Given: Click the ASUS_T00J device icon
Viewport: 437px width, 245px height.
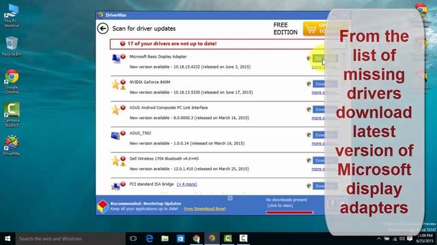Looking at the screenshot, I should pos(115,135).
